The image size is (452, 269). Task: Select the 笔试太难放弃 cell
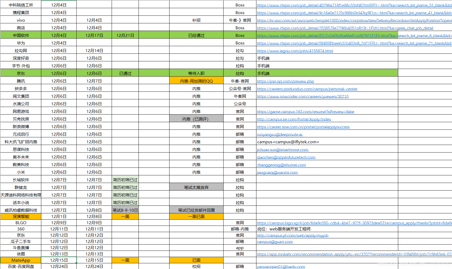196,187
